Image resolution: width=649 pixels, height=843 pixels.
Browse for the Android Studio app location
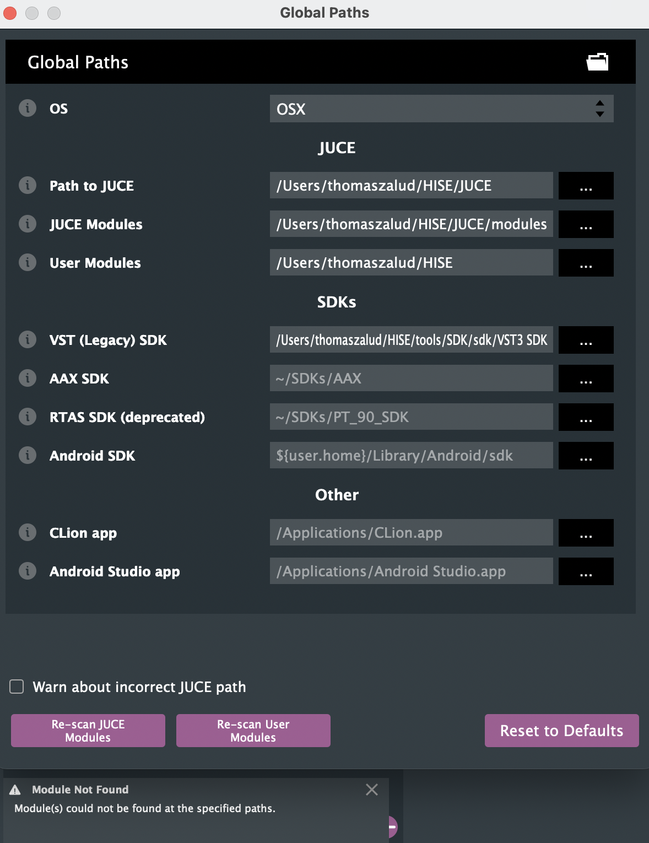point(586,571)
